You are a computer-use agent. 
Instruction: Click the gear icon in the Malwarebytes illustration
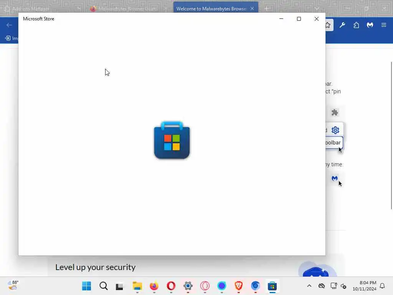click(x=335, y=130)
